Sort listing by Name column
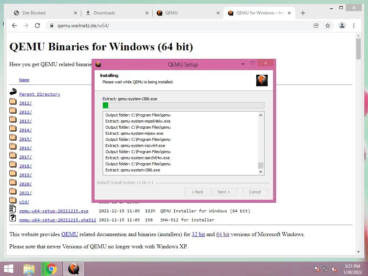The height and width of the screenshot is (276, 368). (24, 80)
